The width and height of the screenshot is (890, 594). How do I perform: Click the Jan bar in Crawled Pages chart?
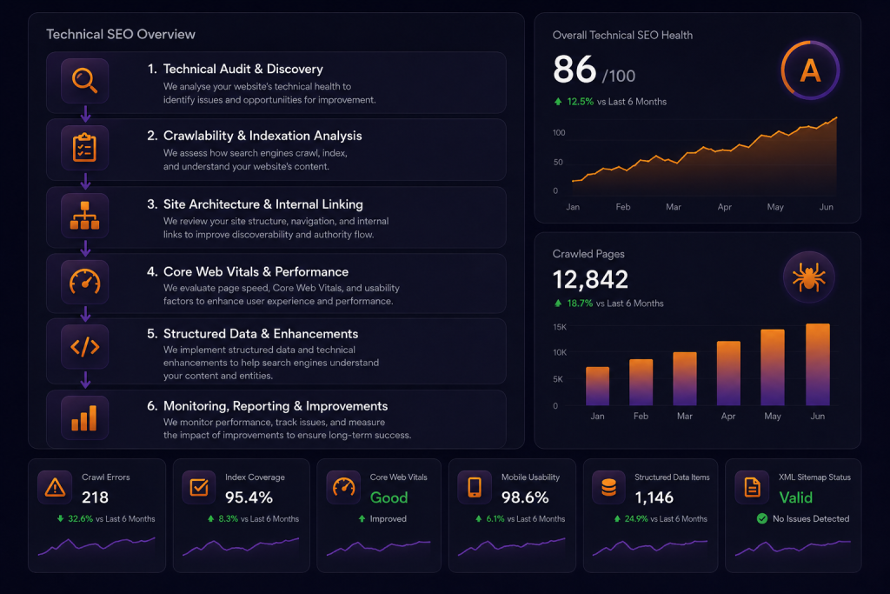pyautogui.click(x=597, y=386)
